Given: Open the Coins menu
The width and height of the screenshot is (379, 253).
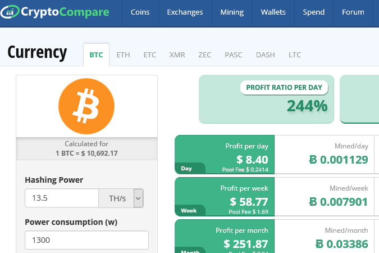Looking at the screenshot, I should [140, 12].
